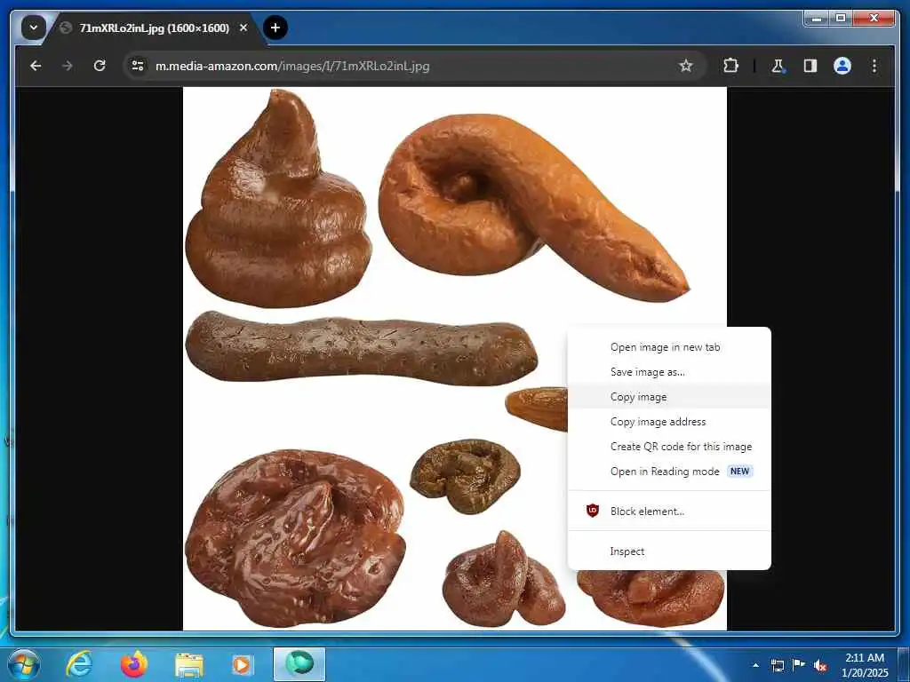The height and width of the screenshot is (682, 910).
Task: Launch Firefox from taskbar
Action: (134, 664)
